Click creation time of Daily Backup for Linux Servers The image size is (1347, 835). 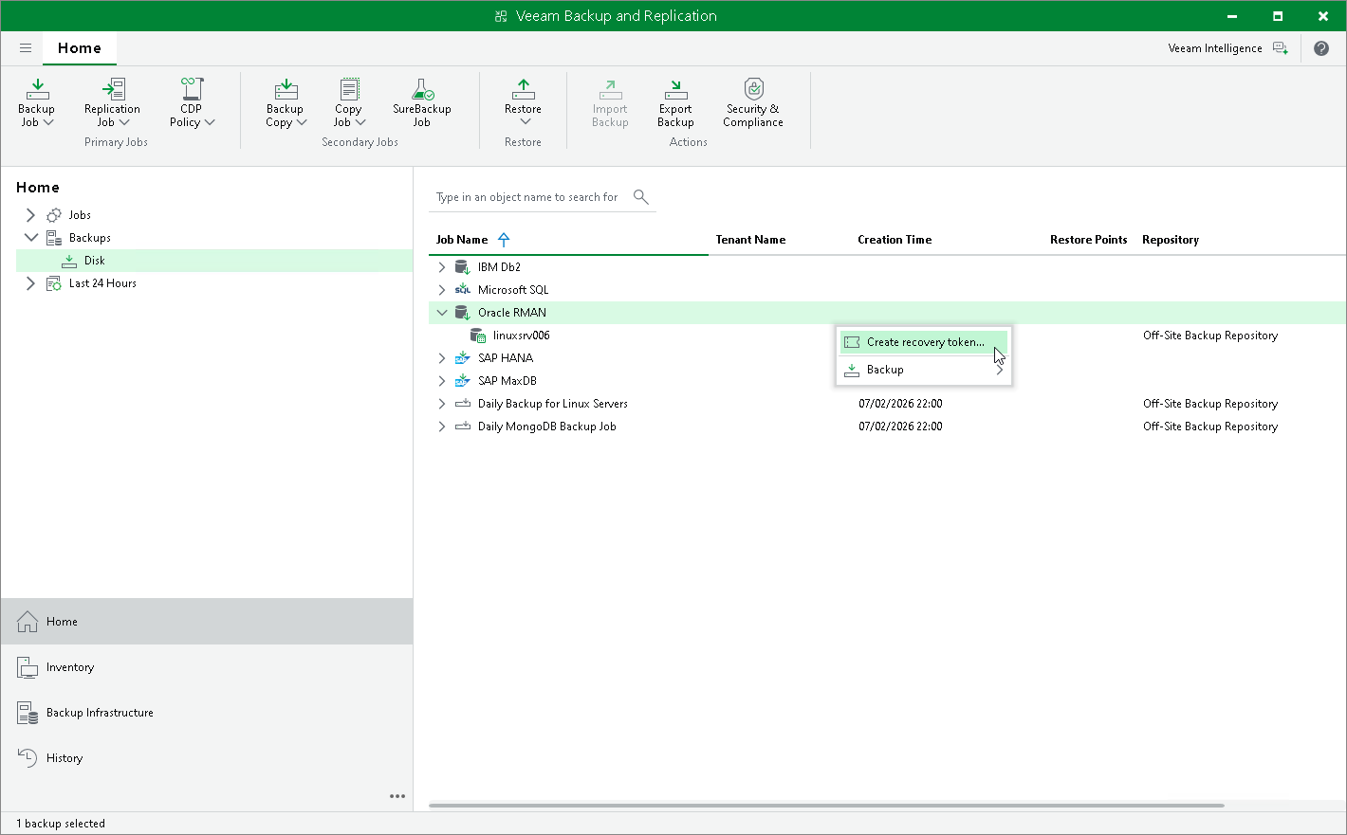[900, 404]
